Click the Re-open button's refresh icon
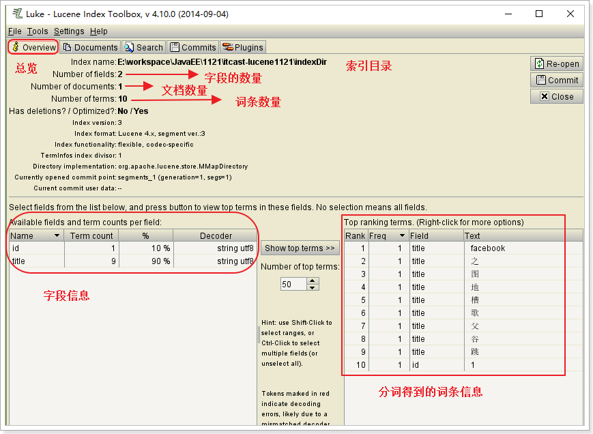This screenshot has height=434, width=593. tap(539, 63)
